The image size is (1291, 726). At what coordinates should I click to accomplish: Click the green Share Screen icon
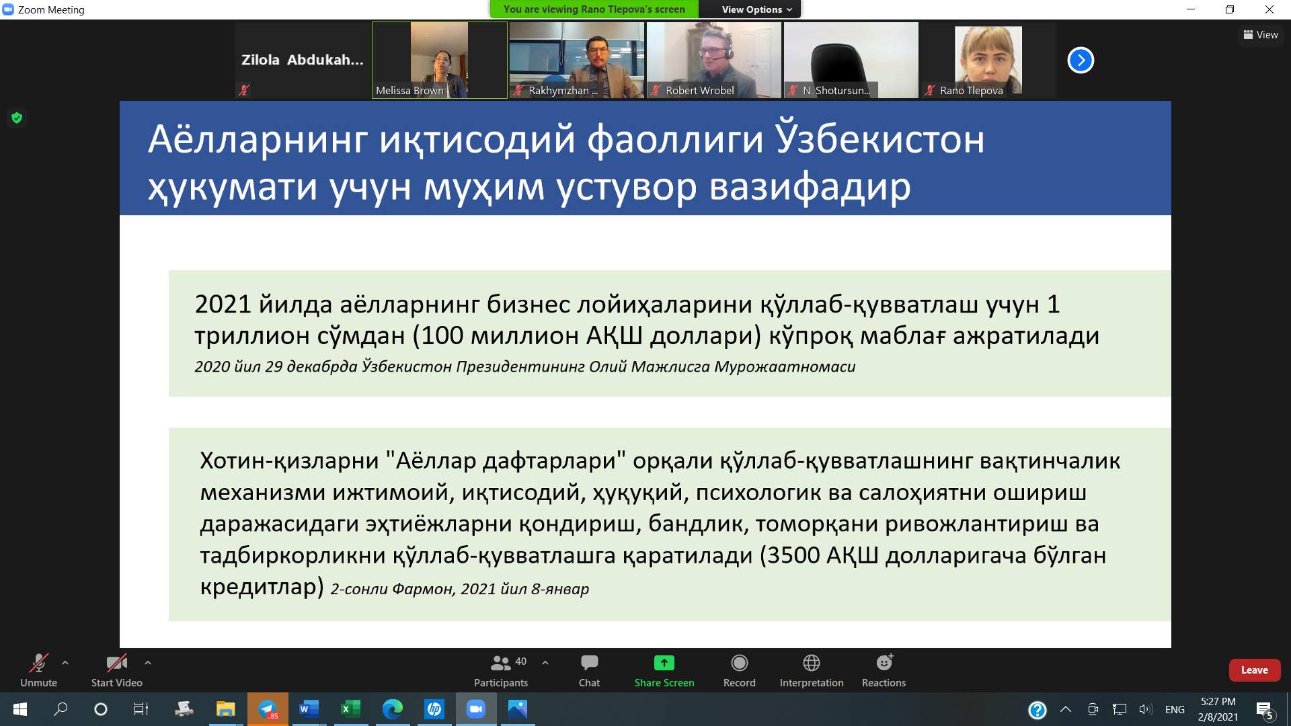tap(664, 663)
